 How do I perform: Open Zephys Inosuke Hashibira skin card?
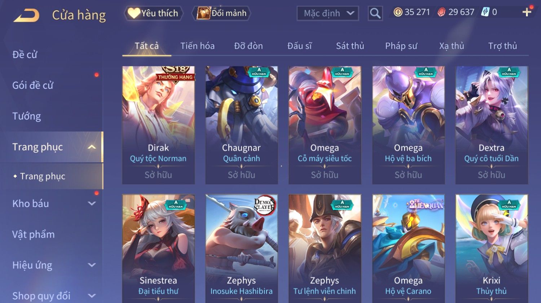click(x=242, y=249)
